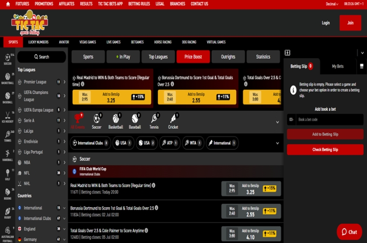This screenshot has height=243, width=367.
Task: Open the Horse Racing menu item
Action: pos(163,42)
